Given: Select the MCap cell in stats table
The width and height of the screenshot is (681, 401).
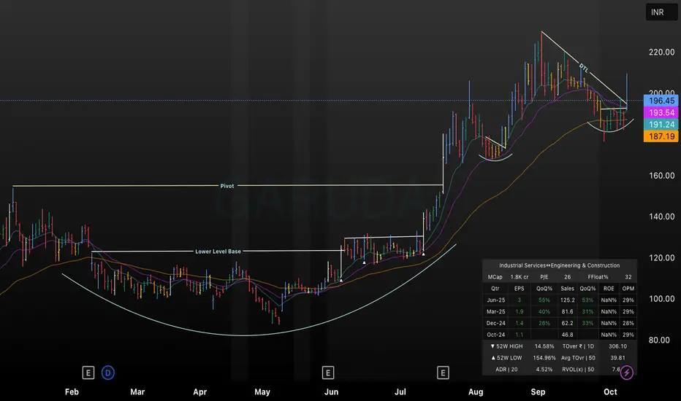Looking at the screenshot, I should click(495, 277).
